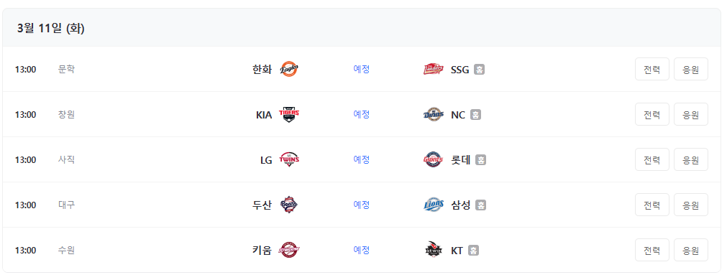Open 전력 for the 두산 vs 삼성 game
The image size is (727, 275).
click(652, 205)
